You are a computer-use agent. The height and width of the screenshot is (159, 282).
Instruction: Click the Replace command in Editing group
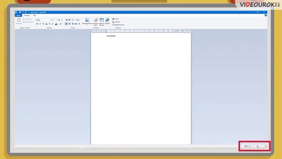[x=116, y=22]
